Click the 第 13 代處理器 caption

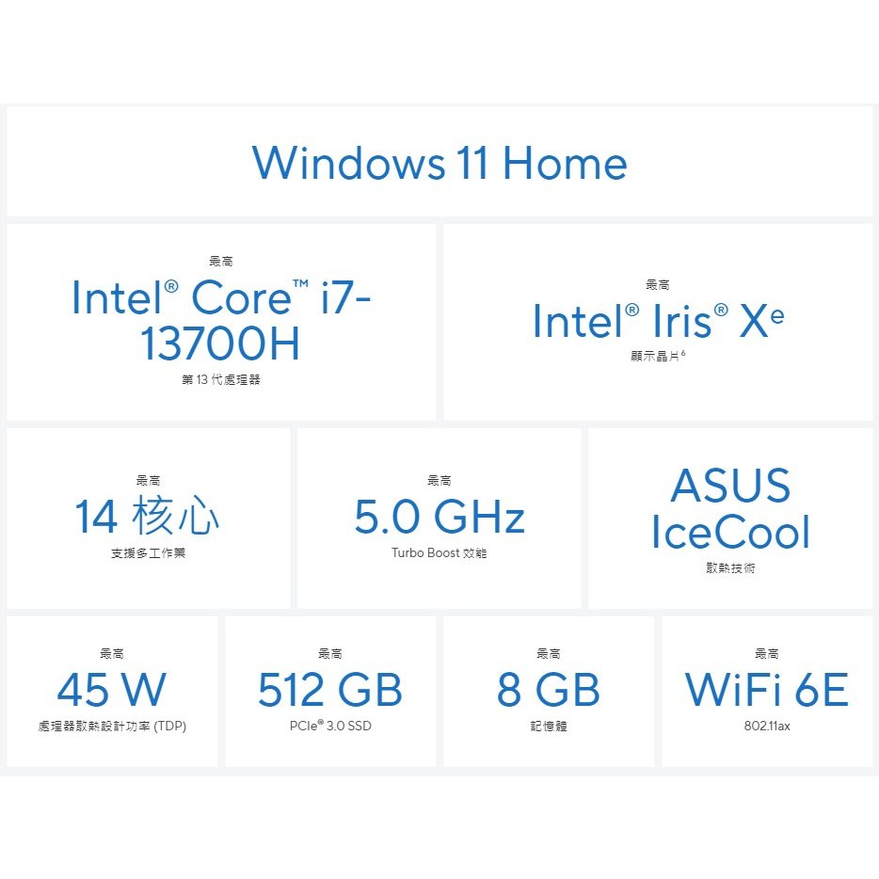221,379
